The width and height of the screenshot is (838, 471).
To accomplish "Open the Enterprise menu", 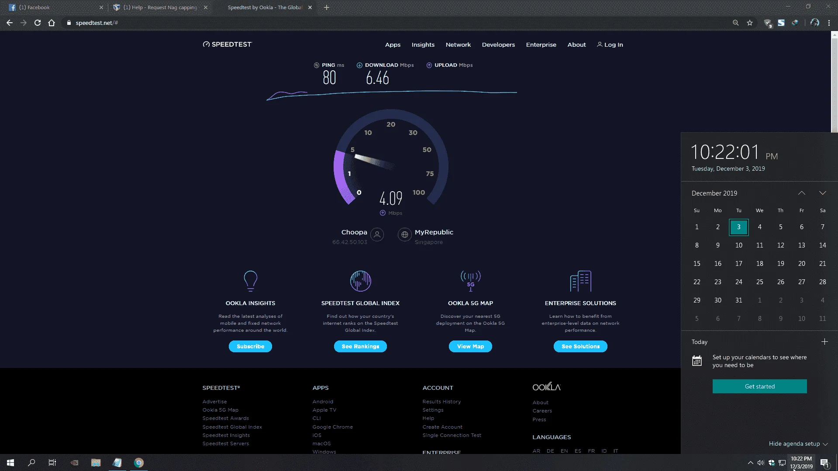I will [541, 45].
